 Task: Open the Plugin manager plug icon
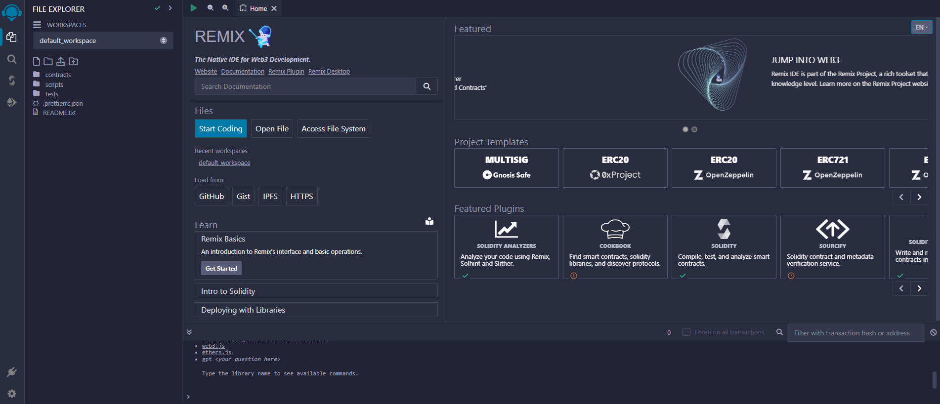pyautogui.click(x=12, y=372)
